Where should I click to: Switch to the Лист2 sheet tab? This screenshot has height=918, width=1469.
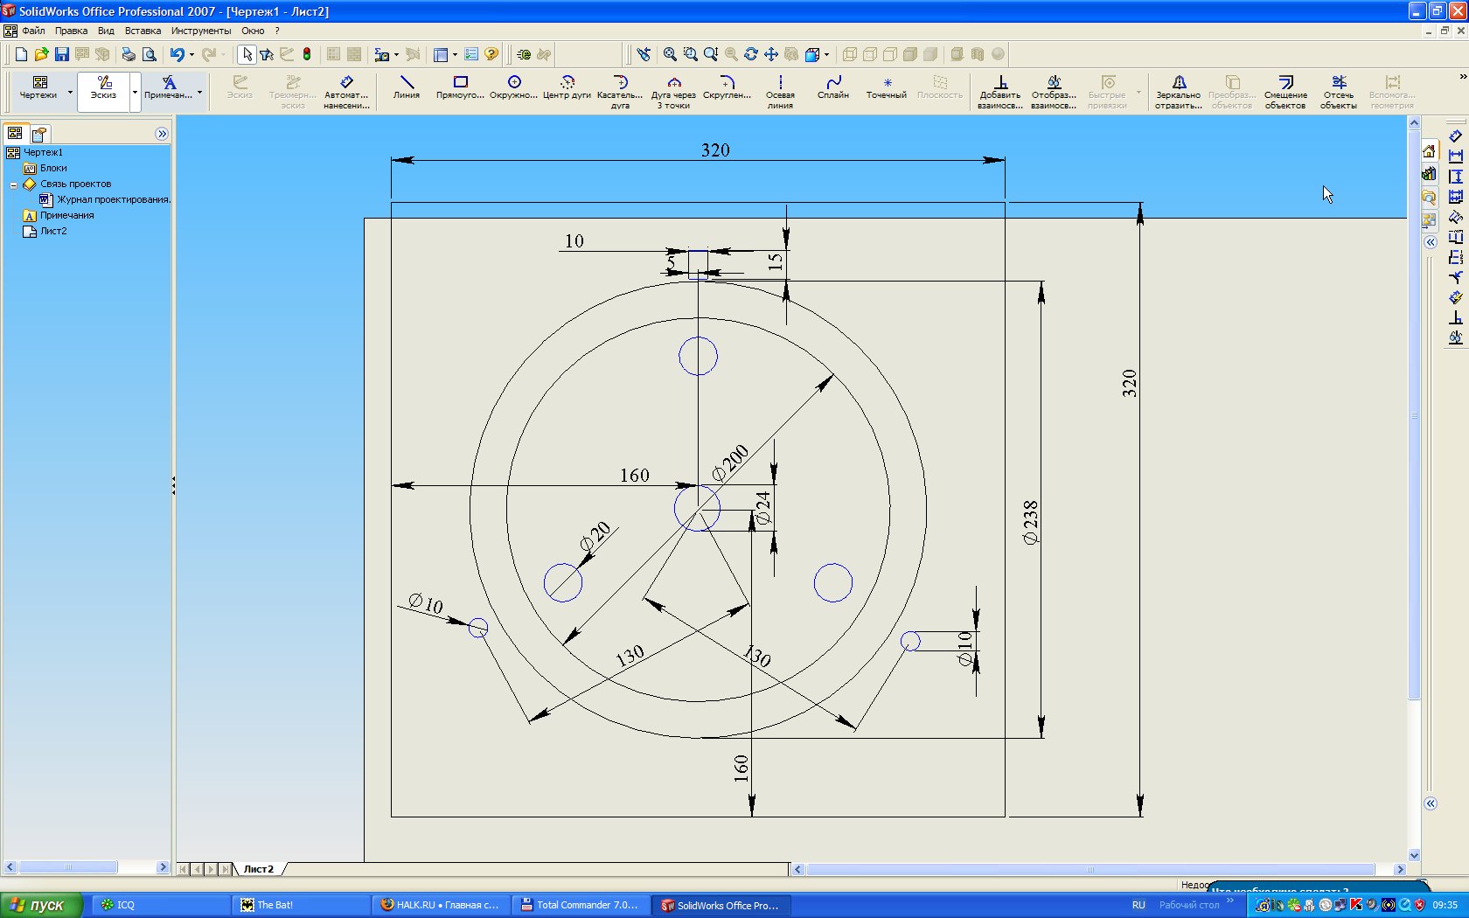(259, 869)
